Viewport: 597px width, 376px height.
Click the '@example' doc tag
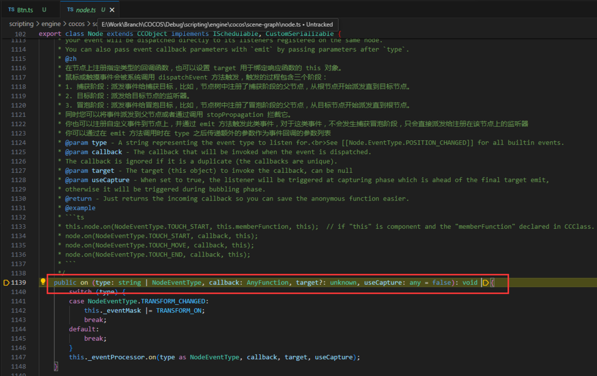[80, 208]
